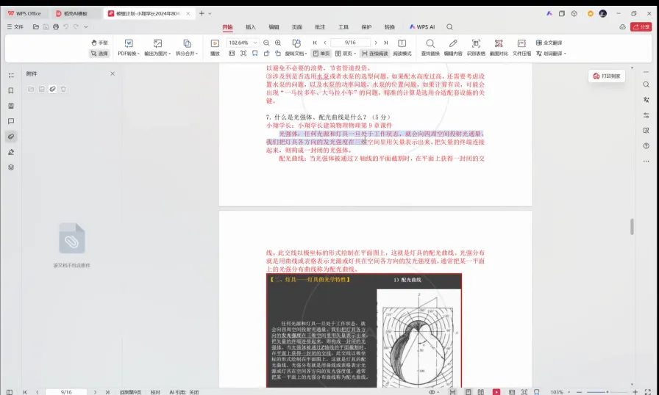Open the 开始 ribbon tab
Image resolution: width=659 pixels, height=395 pixels.
tap(227, 27)
